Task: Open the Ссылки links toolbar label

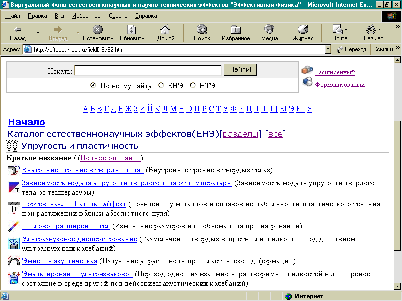Action: point(383,49)
